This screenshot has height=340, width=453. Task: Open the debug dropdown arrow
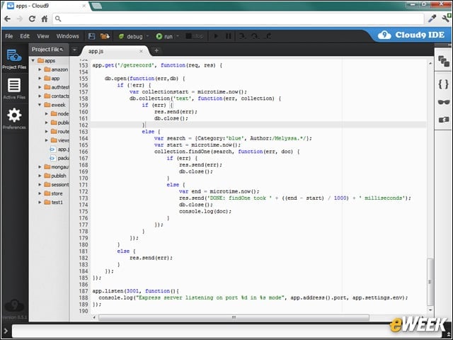pos(148,36)
